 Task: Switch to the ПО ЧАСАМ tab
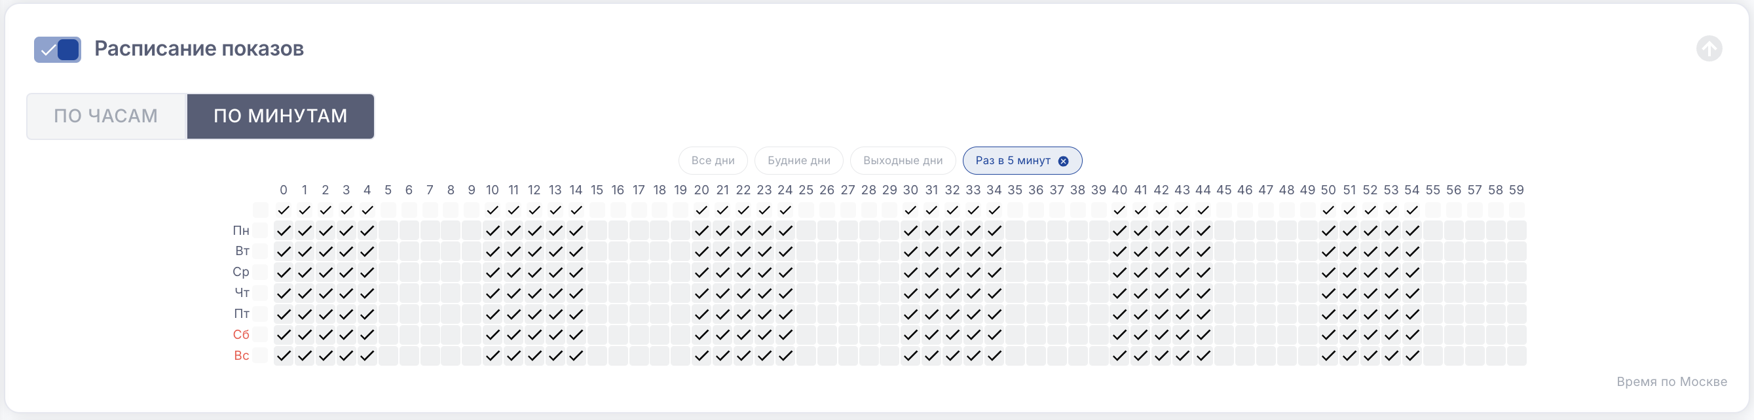(106, 116)
